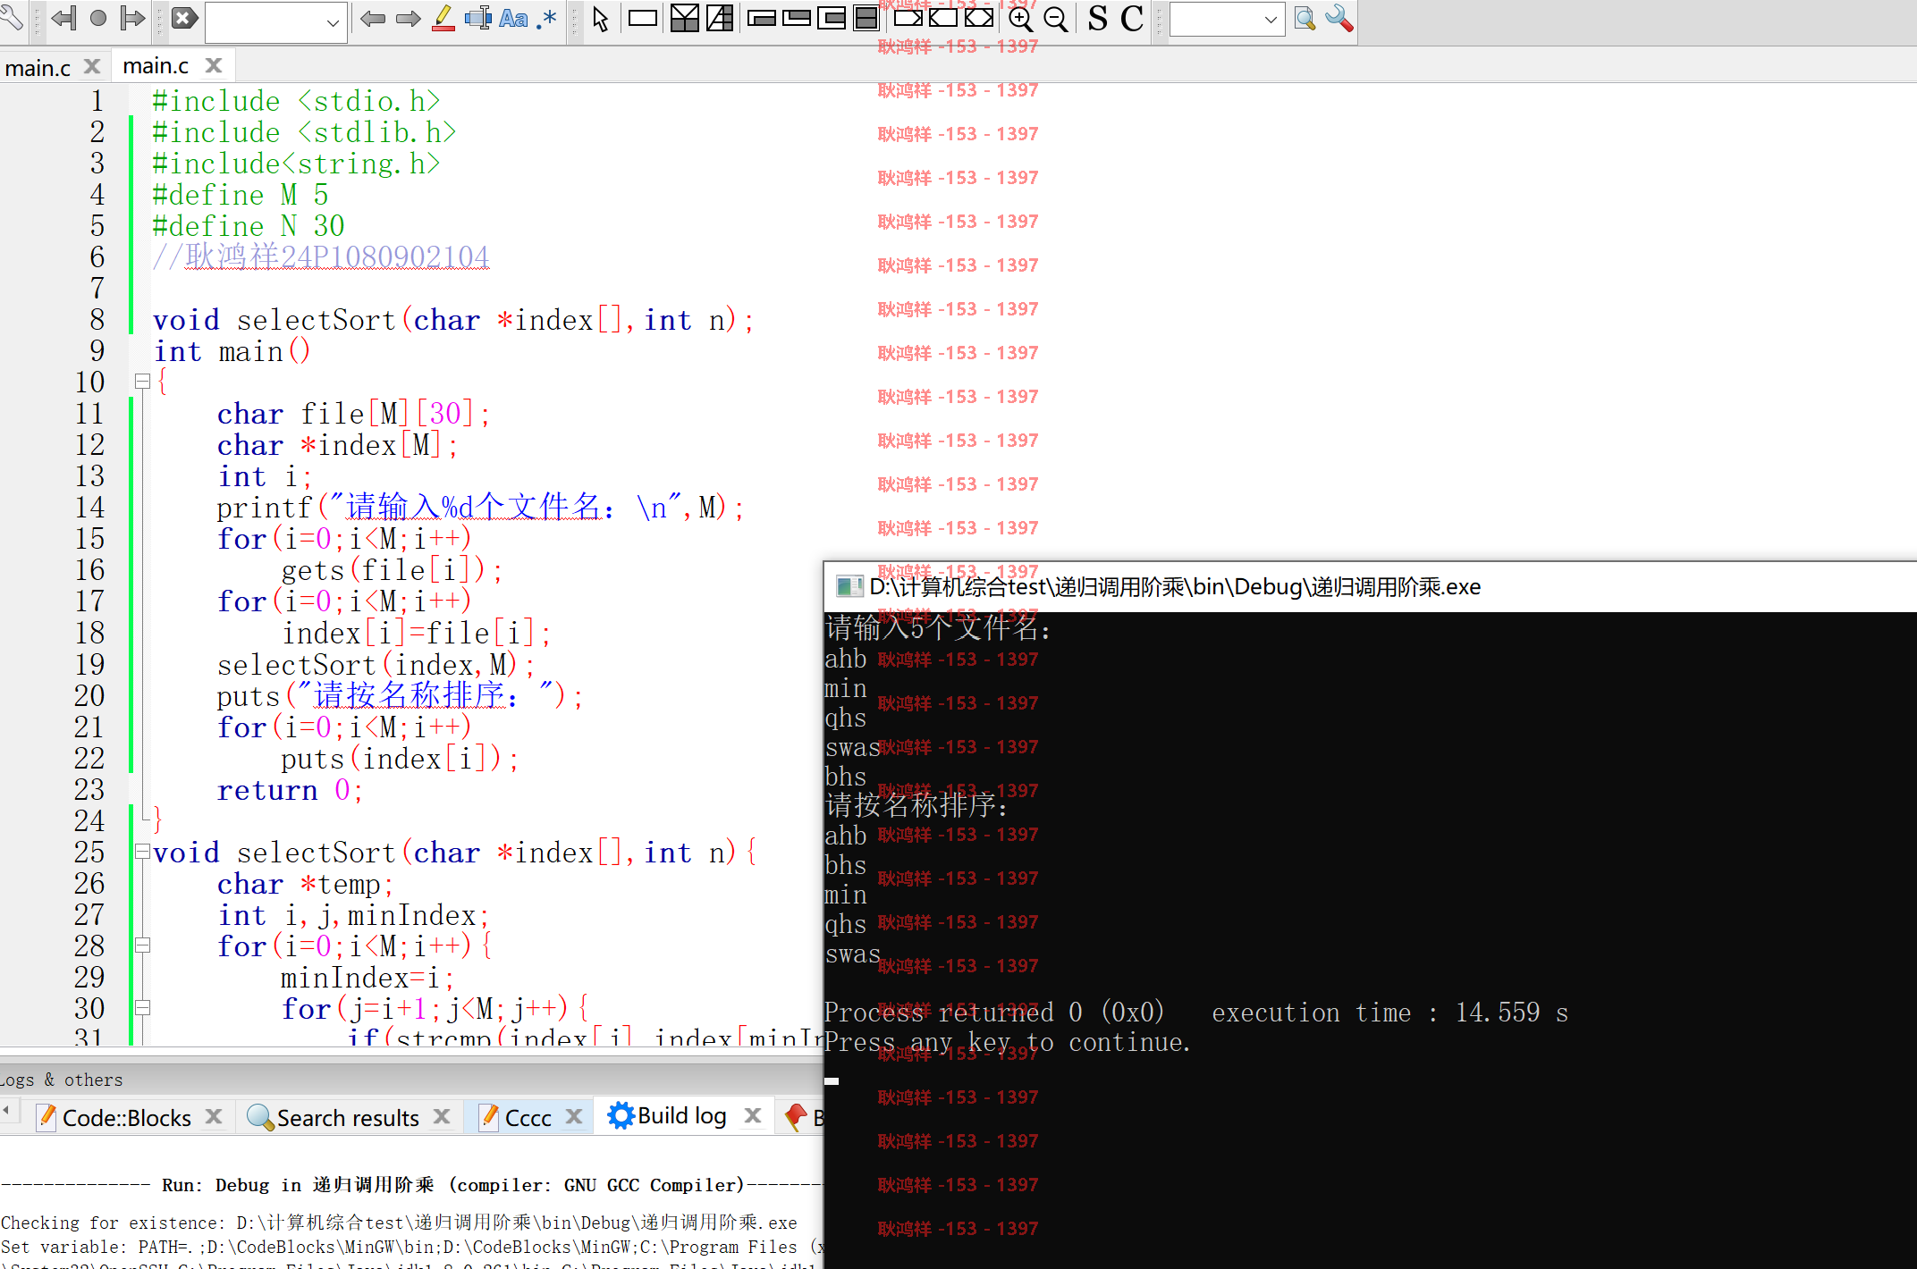The width and height of the screenshot is (1917, 1269).
Task: Open the Code::Blocks log tab
Action: (x=126, y=1118)
